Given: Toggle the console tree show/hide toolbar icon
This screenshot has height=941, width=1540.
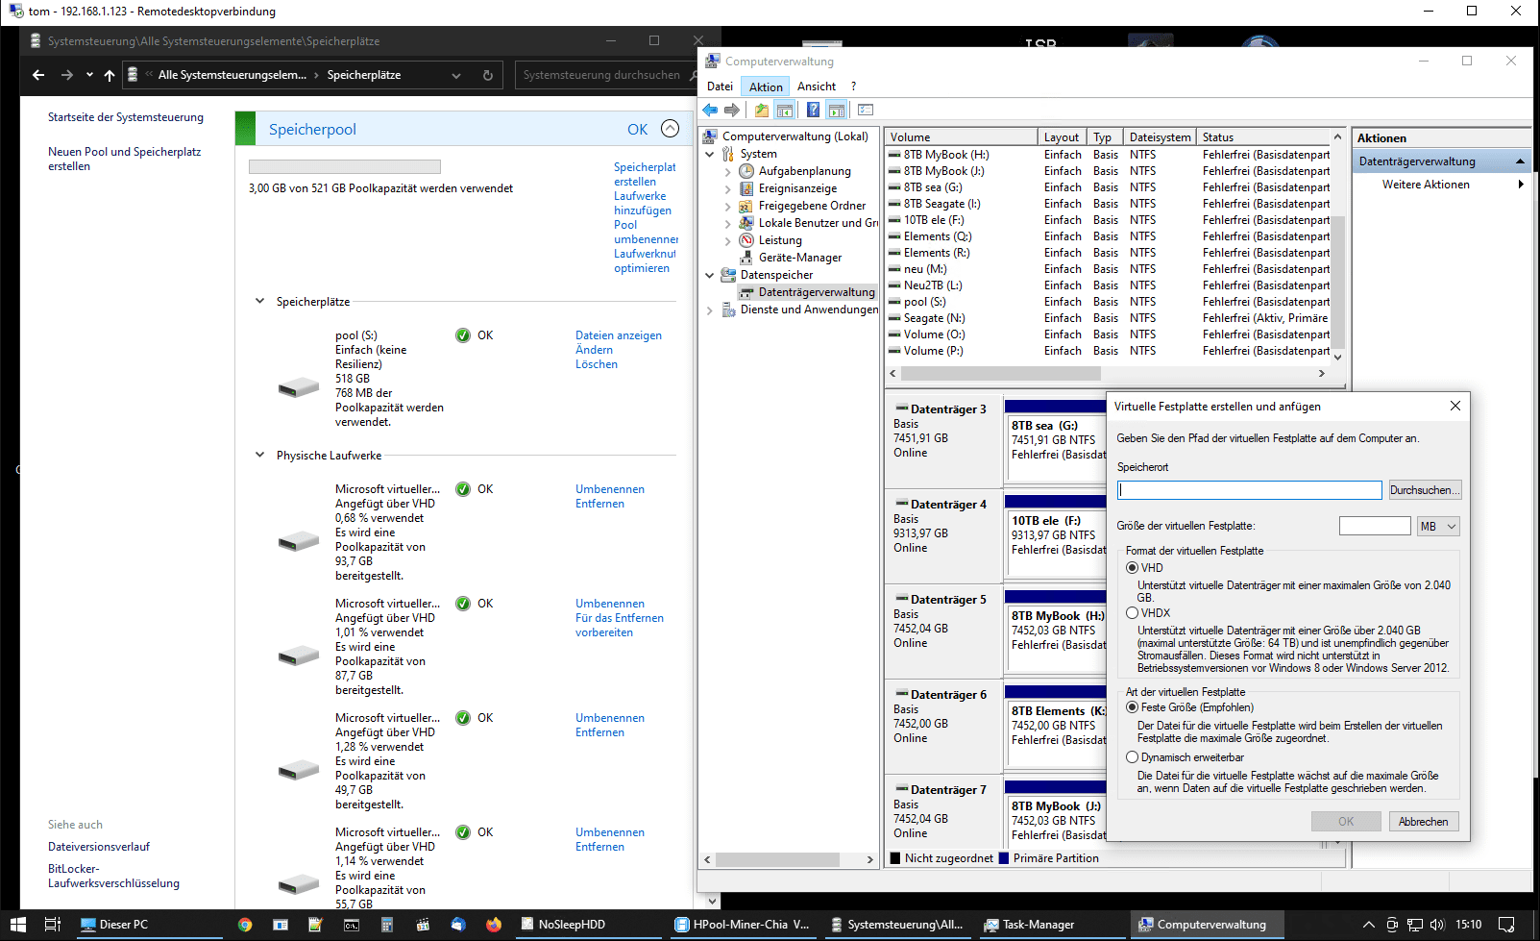Looking at the screenshot, I should pyautogui.click(x=785, y=111).
